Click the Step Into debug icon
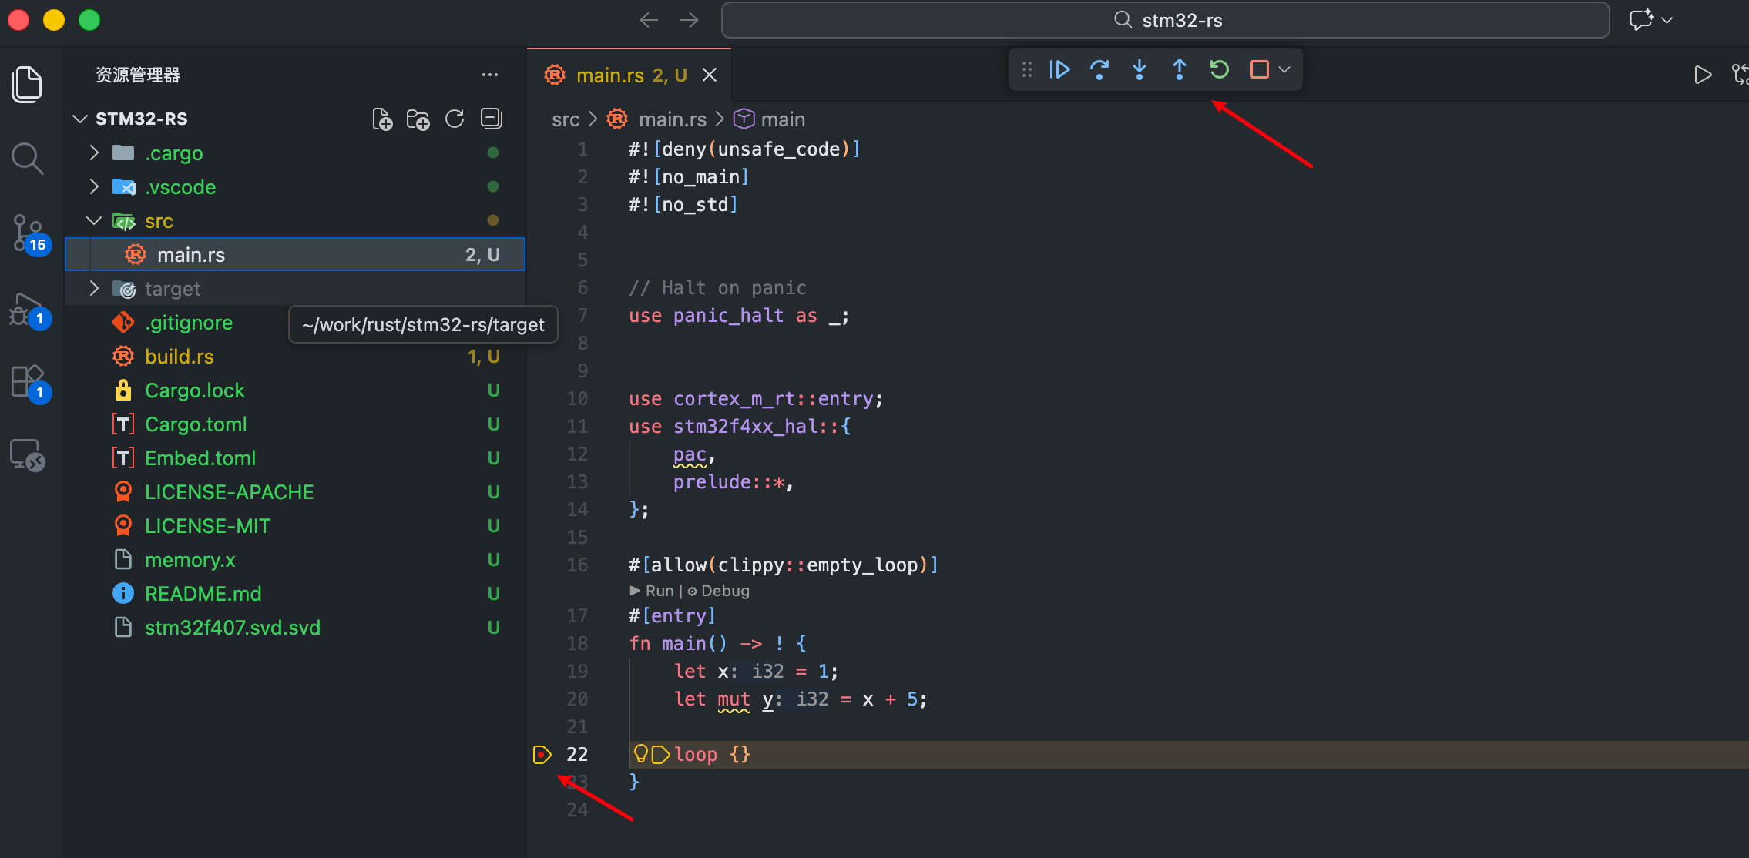This screenshot has height=858, width=1749. click(1140, 70)
